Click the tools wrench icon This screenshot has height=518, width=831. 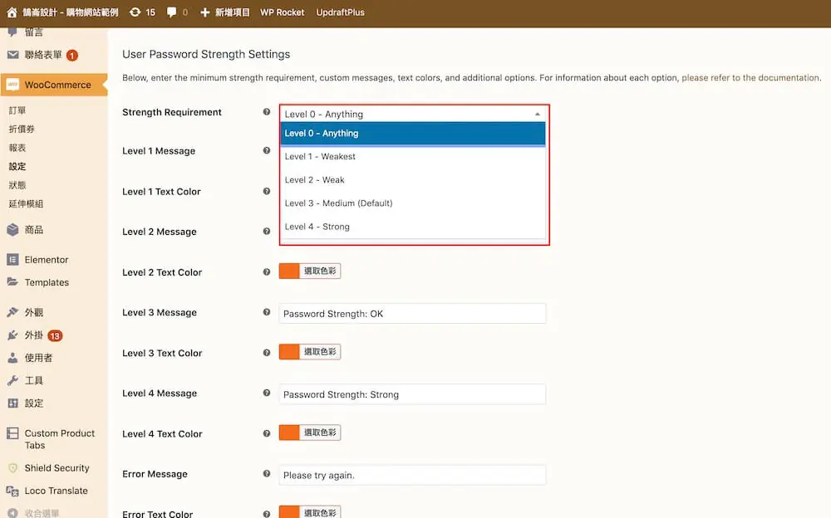click(12, 380)
